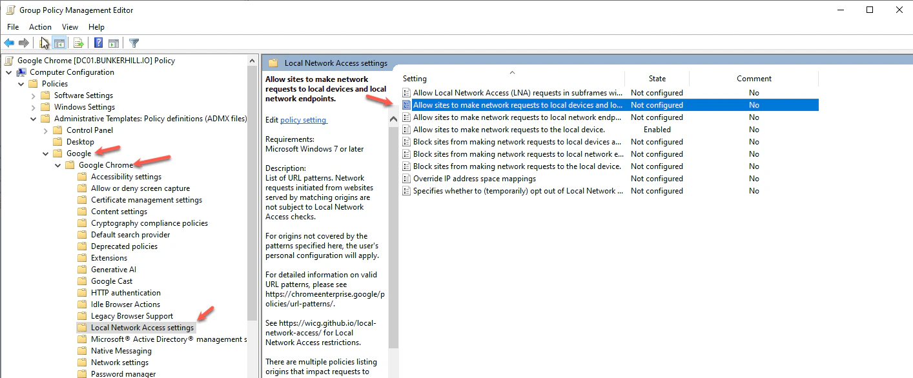Click the folder icon in Local Network Access header
The image size is (913, 378).
point(272,63)
